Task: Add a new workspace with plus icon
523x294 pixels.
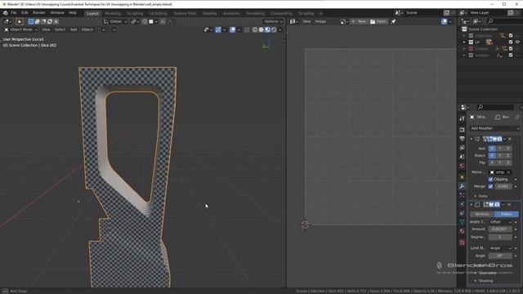Action: point(320,13)
